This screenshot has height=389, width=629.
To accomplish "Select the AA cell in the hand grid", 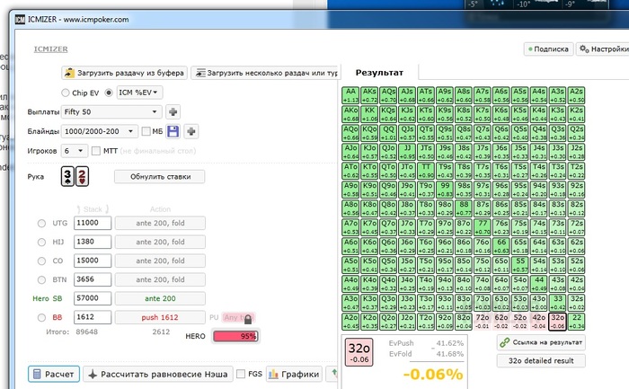I will click(350, 95).
